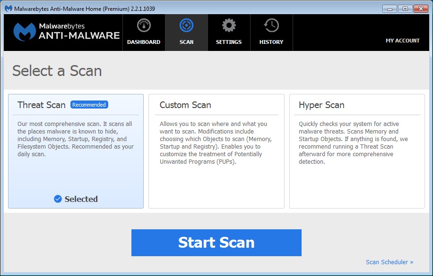Select the Scan section via the radar icon
The height and width of the screenshot is (276, 433).
pyautogui.click(x=186, y=26)
